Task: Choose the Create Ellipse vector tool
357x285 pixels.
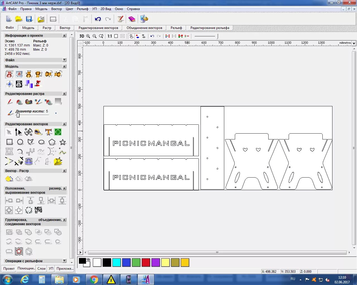Action: 42,142
